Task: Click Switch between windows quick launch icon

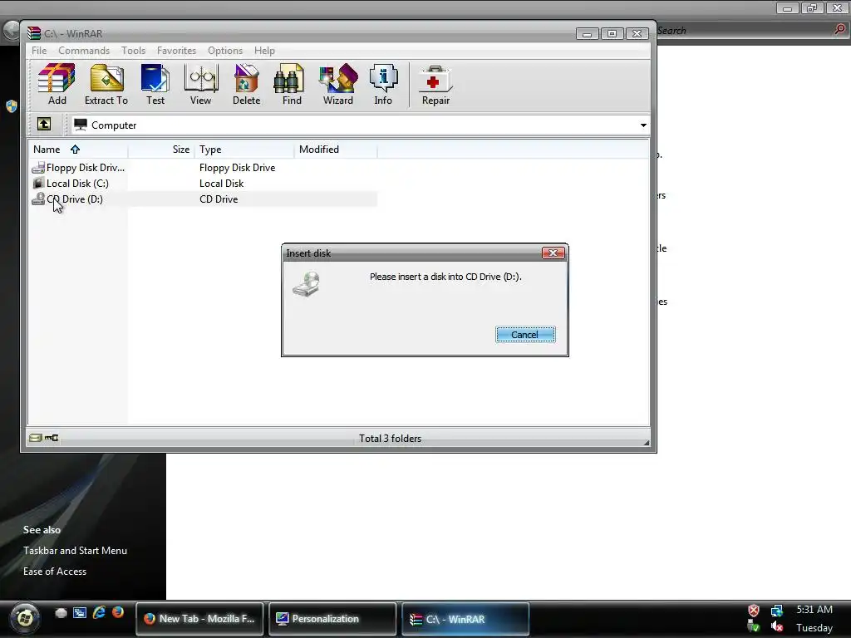Action: pyautogui.click(x=80, y=613)
